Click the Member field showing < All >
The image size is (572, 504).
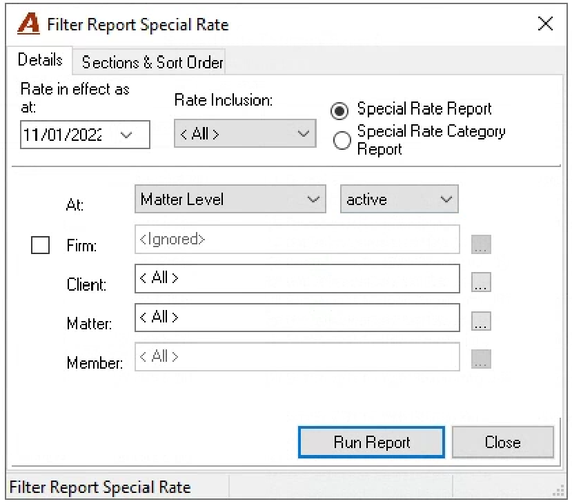pyautogui.click(x=297, y=356)
